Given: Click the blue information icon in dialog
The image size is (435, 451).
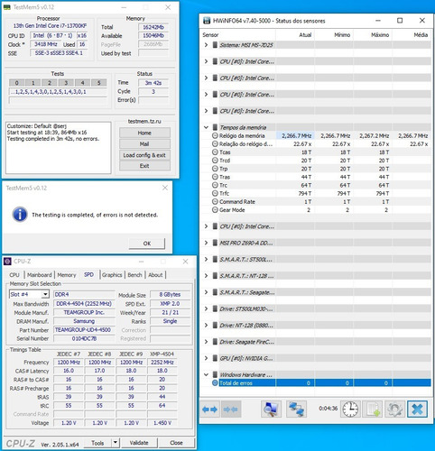Looking at the screenshot, I should (x=20, y=215).
